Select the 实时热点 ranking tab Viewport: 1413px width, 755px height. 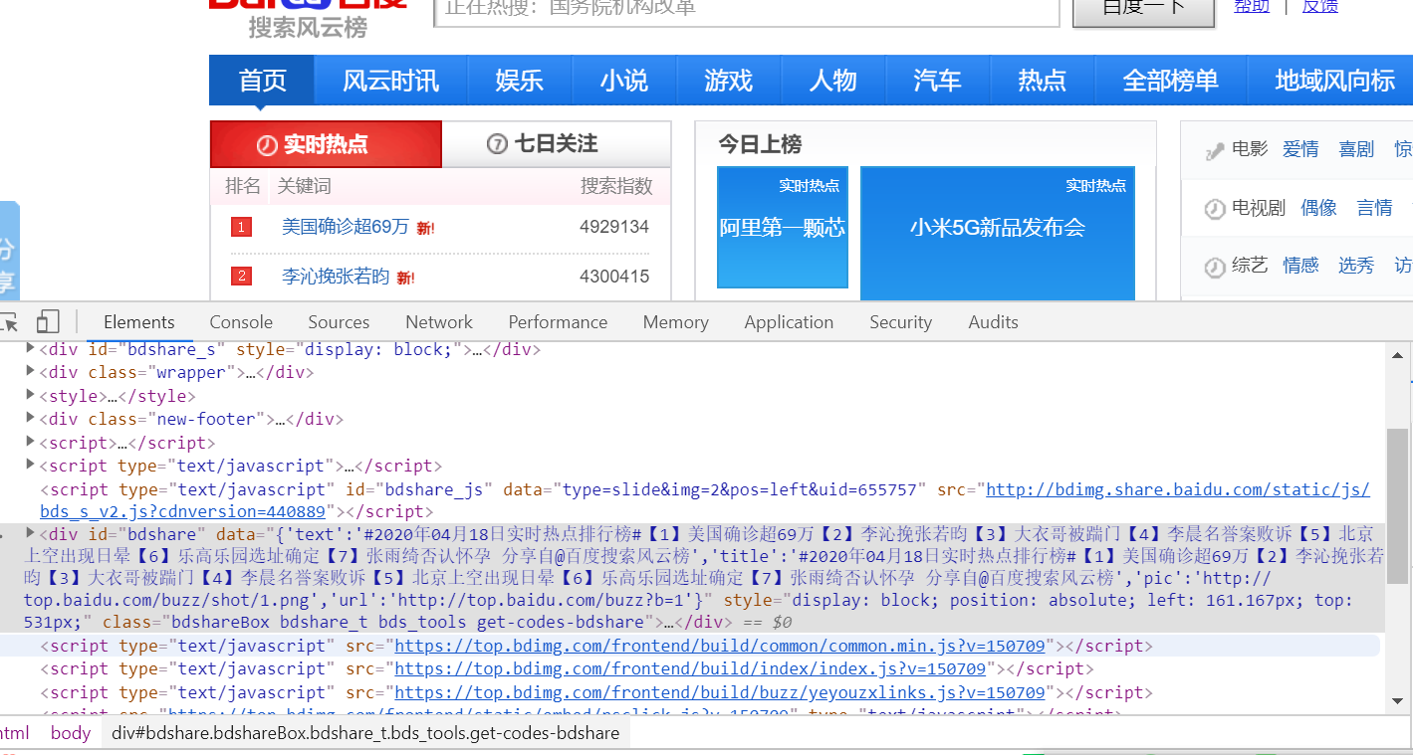(326, 144)
